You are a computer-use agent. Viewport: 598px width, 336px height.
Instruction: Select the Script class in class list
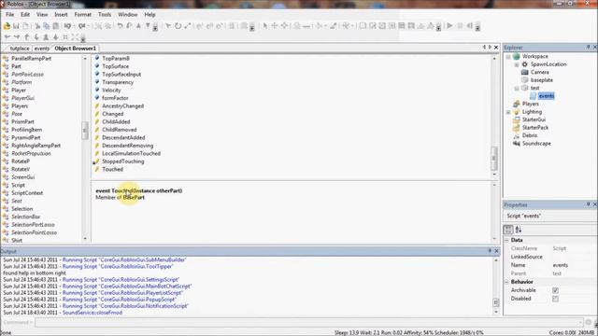point(18,185)
